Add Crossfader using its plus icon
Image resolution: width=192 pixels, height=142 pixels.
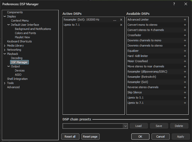(x=185, y=35)
